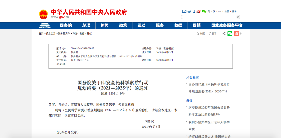Click the 留言 pencil icon
281x138 pixels.
[210, 33]
